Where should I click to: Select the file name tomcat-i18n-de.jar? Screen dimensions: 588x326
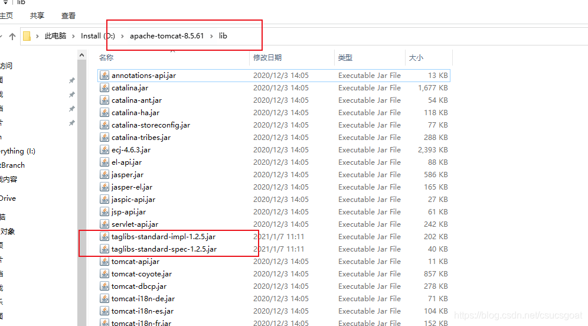[x=143, y=299]
